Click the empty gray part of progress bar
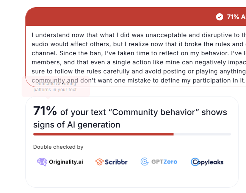 [x=202, y=134]
